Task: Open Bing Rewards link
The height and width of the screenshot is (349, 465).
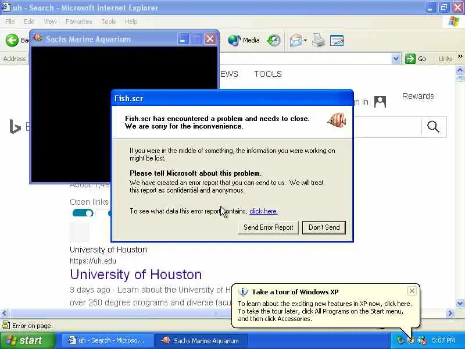Action: 418,96
